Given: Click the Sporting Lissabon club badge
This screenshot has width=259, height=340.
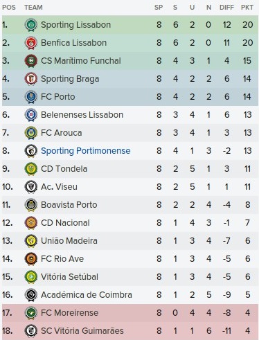Looking at the screenshot, I should pos(31,25).
